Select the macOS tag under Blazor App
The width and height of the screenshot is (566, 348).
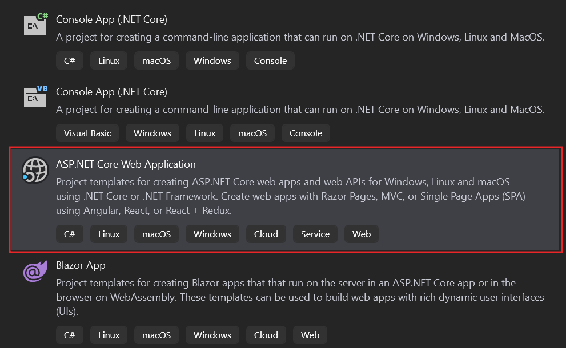click(156, 335)
